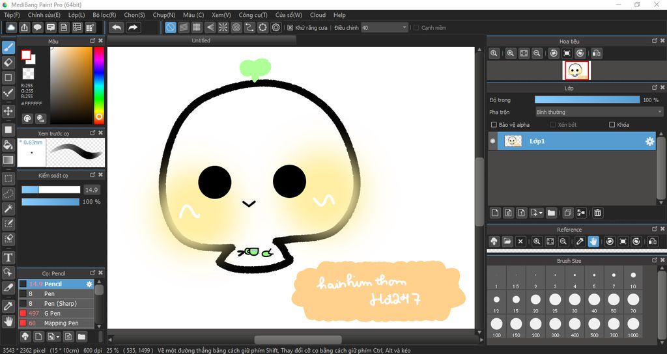Viewport: 667px width, 354px height.
Task: Turn off snap guide
Action: [x=170, y=27]
